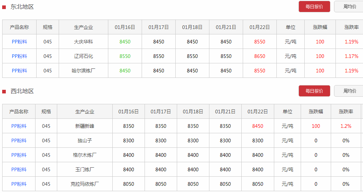Open PP粉料 link for 哈尔滨炼厂 row
The width and height of the screenshot is (363, 193).
[x=20, y=71]
